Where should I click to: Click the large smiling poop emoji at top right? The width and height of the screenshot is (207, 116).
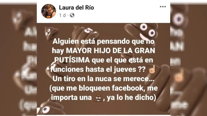pos(143,33)
